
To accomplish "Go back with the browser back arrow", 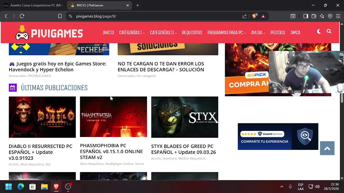I will pos(6,16).
